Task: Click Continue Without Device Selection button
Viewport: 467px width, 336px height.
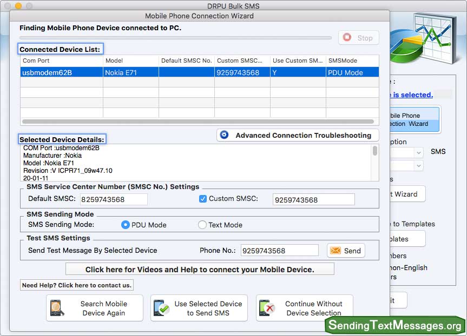Action: pyautogui.click(x=305, y=308)
